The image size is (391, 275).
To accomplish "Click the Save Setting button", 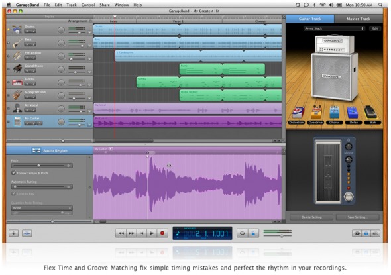I will coord(358,217).
